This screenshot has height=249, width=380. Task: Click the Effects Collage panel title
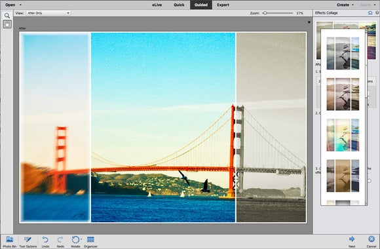pos(326,13)
